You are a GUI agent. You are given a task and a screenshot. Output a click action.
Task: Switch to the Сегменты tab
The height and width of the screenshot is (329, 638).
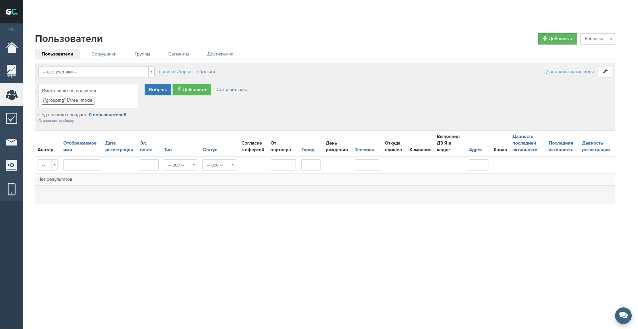[179, 54]
